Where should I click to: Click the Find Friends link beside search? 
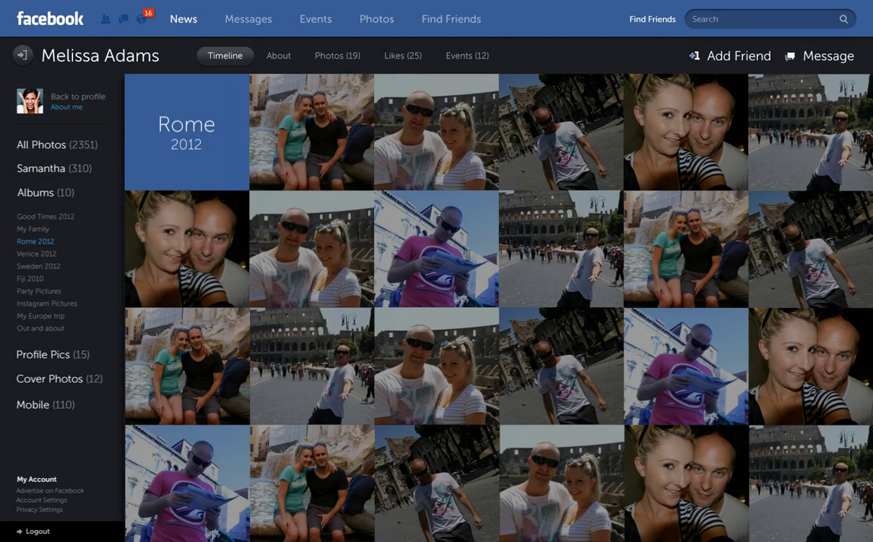click(x=652, y=20)
